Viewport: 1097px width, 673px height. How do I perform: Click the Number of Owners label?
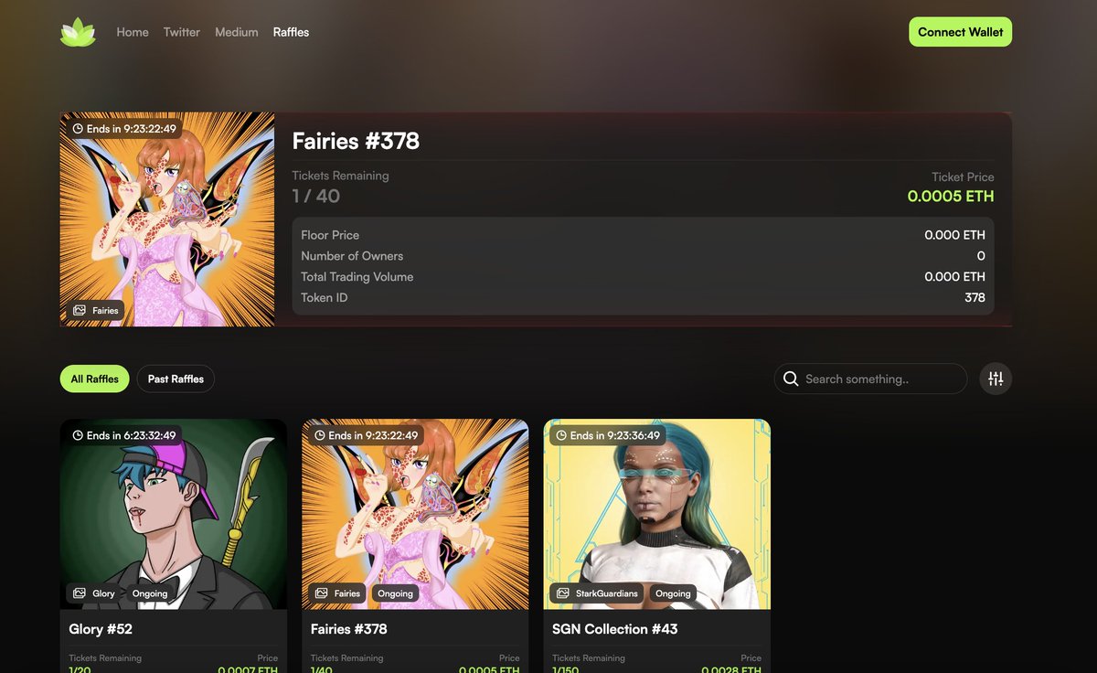point(352,256)
